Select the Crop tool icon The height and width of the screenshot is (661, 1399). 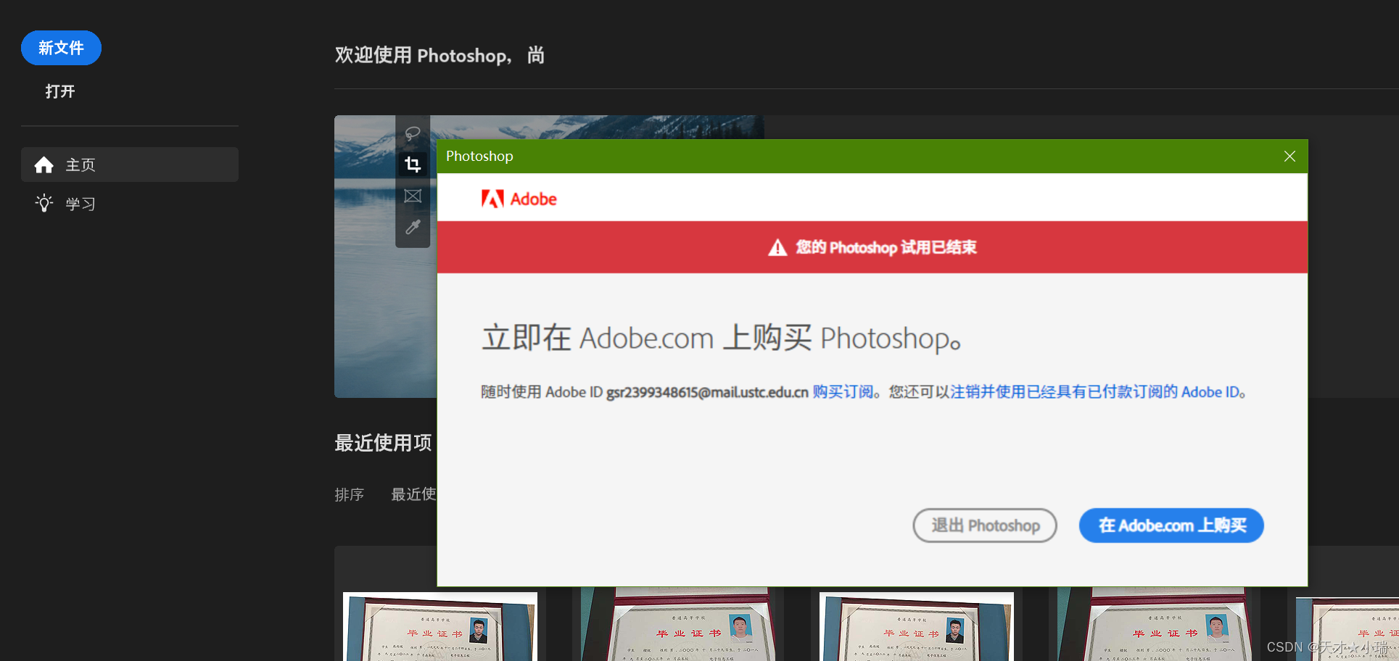click(413, 165)
